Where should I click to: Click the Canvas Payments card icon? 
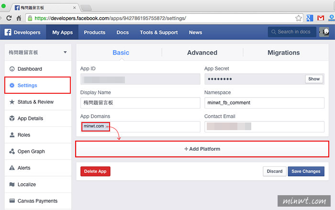pyautogui.click(x=12, y=201)
